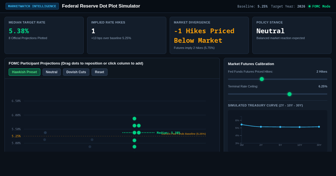Select the Neutral preset button
This screenshot has width=336, height=176.
pyautogui.click(x=52, y=72)
